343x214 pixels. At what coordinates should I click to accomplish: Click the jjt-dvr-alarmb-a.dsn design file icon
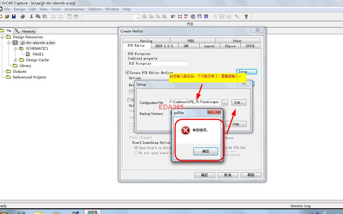[x=15, y=43]
